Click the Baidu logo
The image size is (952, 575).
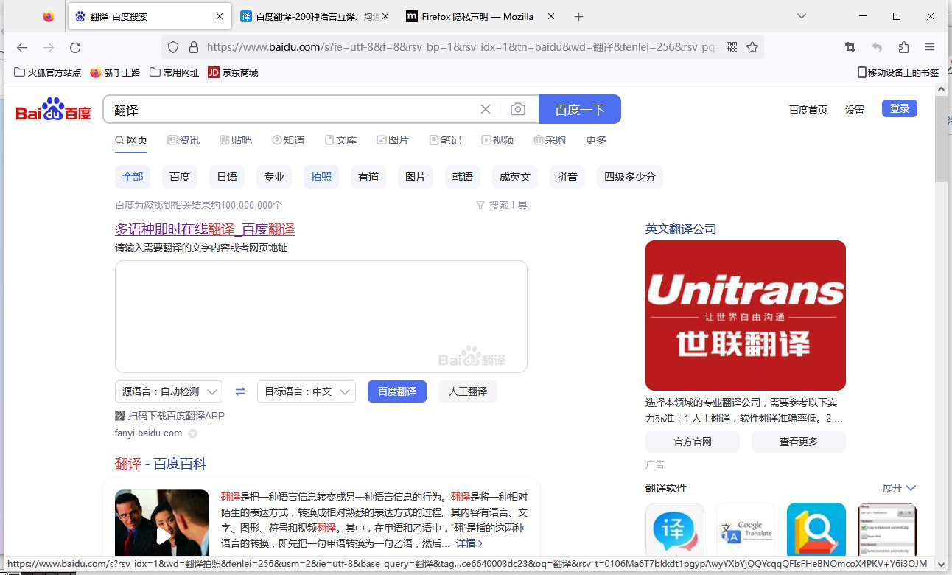tap(54, 109)
